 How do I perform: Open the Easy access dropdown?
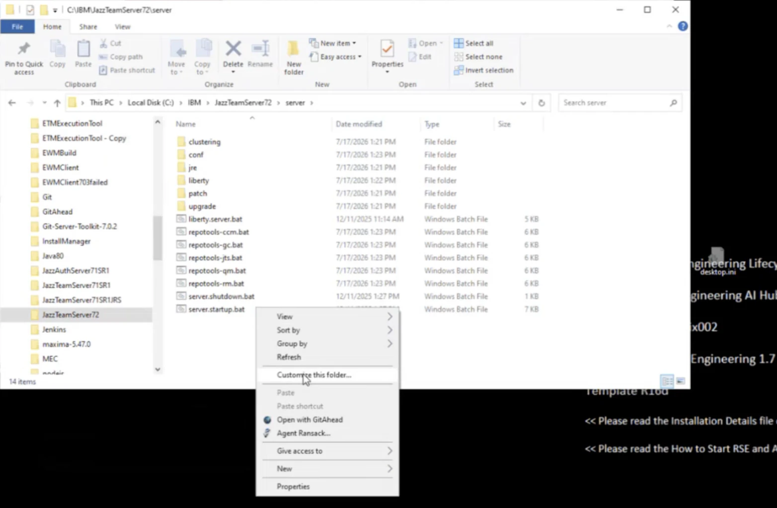(335, 57)
